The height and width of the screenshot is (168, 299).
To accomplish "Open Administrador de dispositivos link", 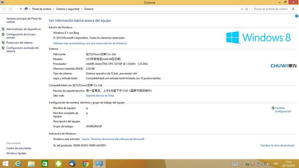I will click(24, 29).
